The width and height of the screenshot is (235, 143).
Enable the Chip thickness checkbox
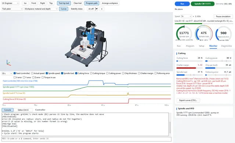tap(123, 73)
